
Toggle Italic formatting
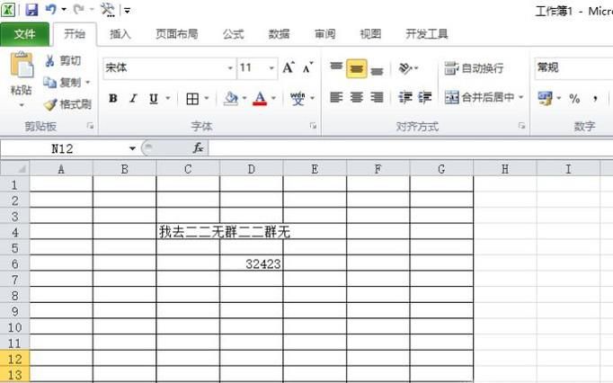coord(133,98)
